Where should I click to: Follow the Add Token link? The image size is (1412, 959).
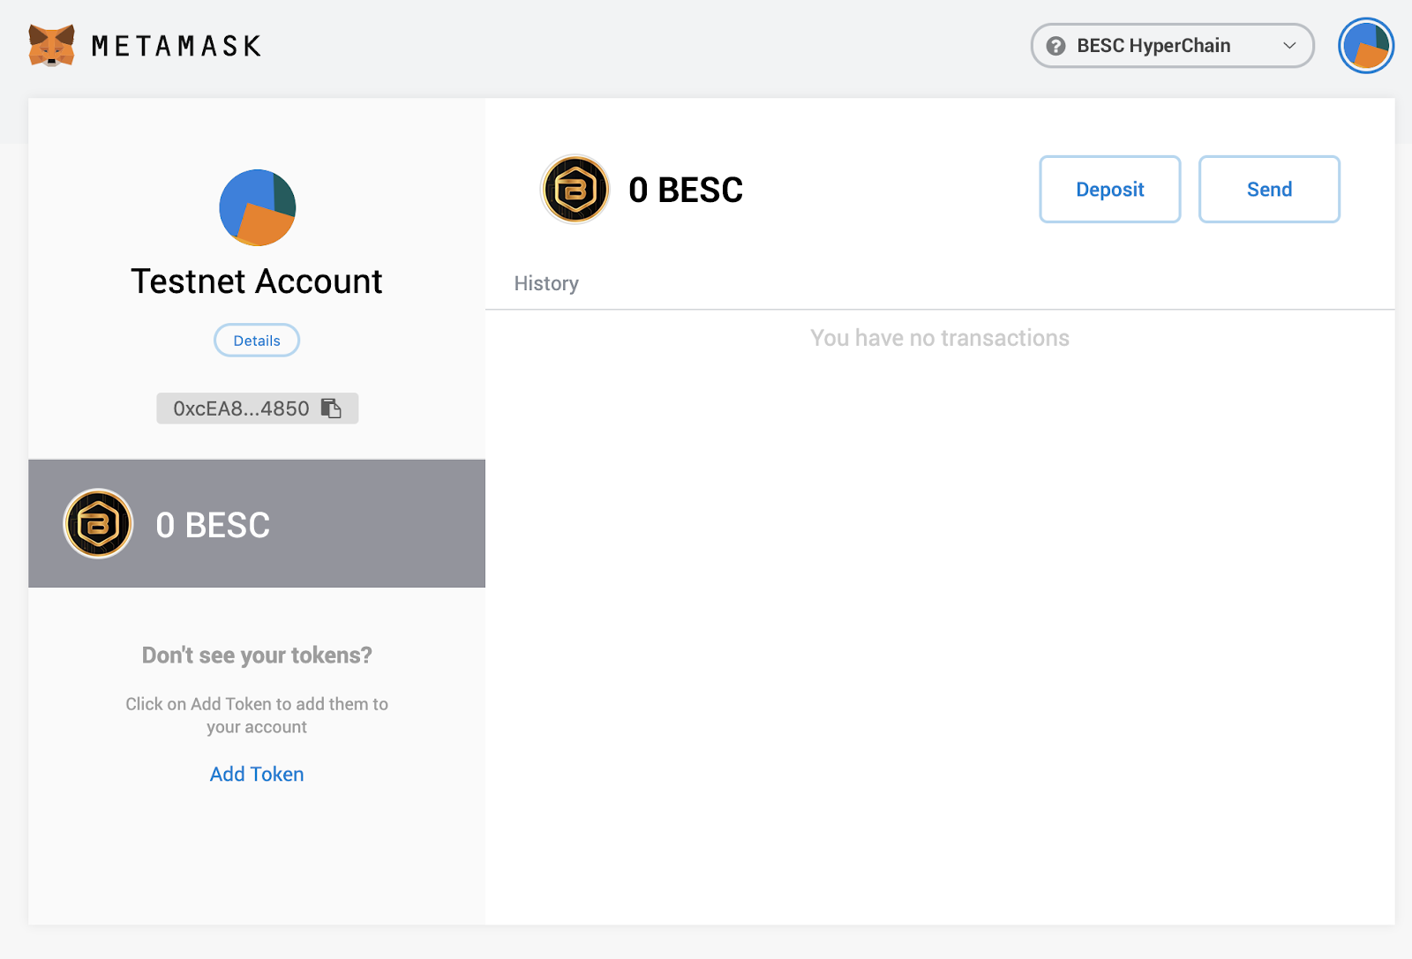257,774
